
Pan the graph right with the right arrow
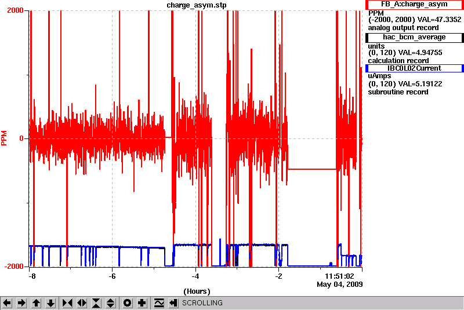[21, 303]
